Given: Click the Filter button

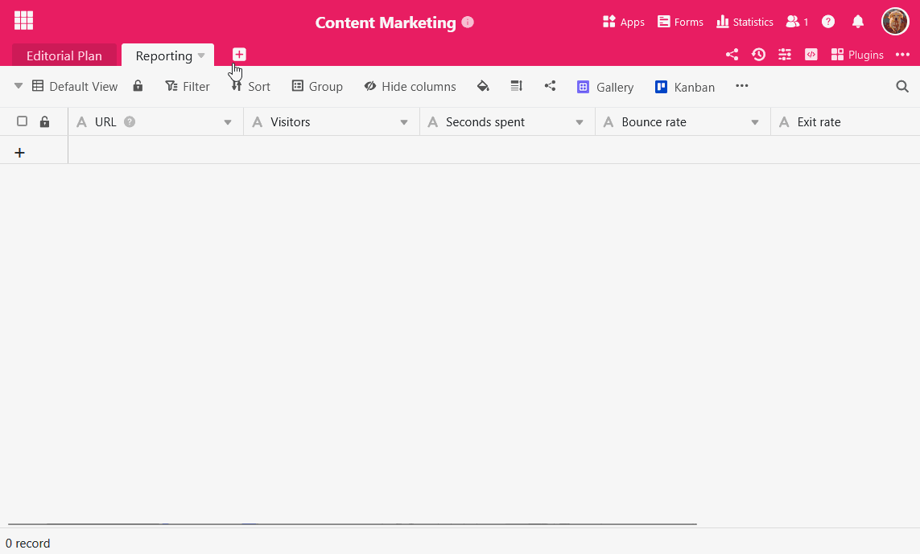Looking at the screenshot, I should click(187, 86).
